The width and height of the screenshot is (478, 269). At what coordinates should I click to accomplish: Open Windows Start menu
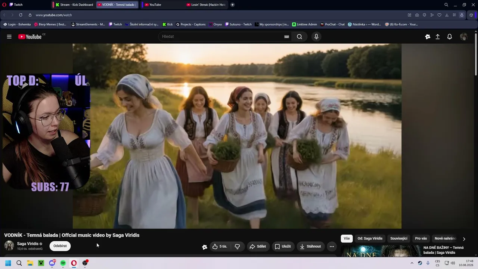coord(8,263)
